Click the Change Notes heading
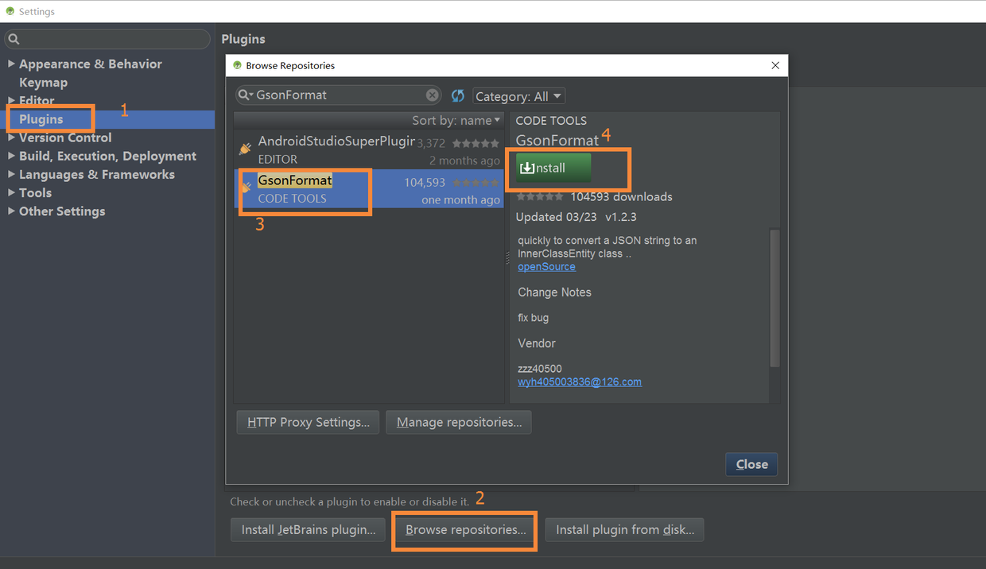This screenshot has height=569, width=986. [554, 292]
